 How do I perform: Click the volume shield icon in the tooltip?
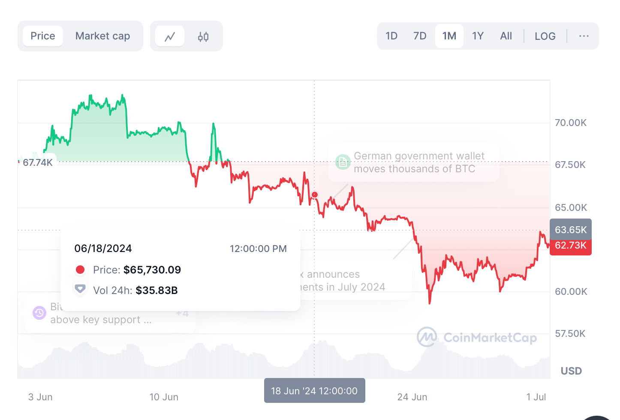(80, 289)
